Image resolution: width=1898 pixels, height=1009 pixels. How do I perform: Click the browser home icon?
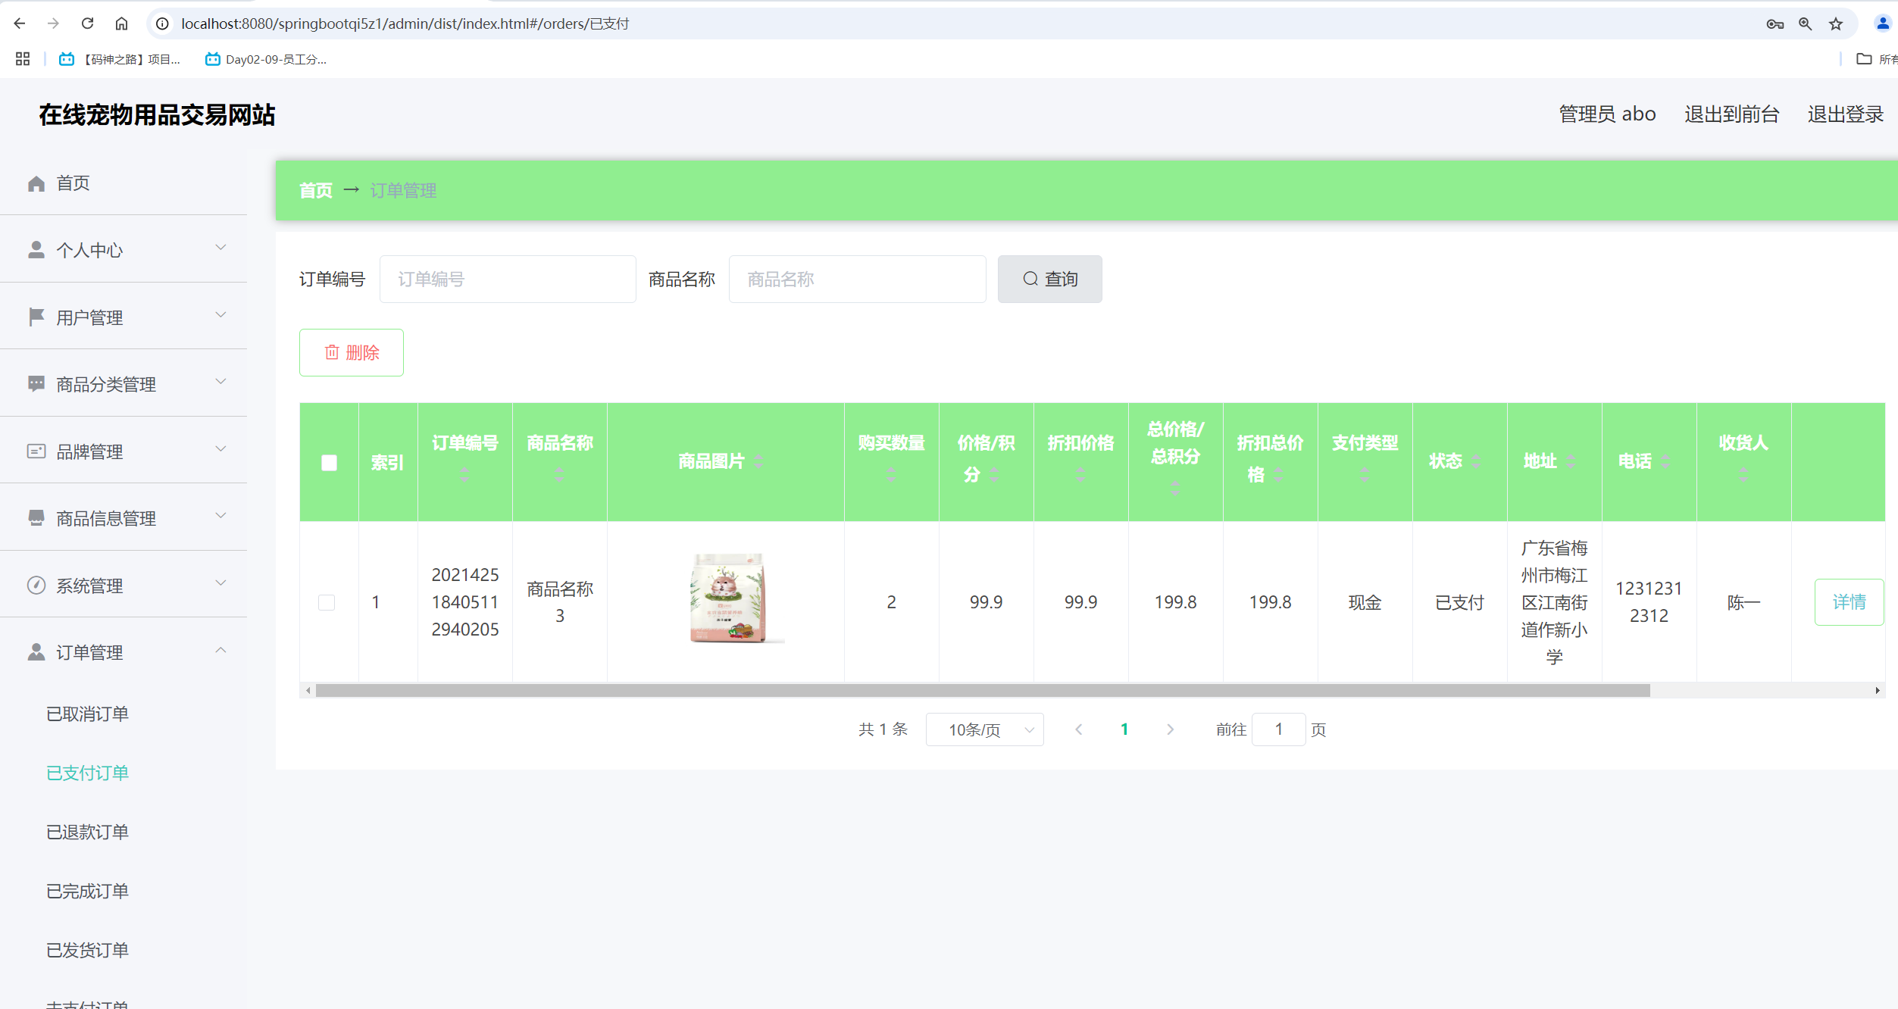click(x=121, y=23)
